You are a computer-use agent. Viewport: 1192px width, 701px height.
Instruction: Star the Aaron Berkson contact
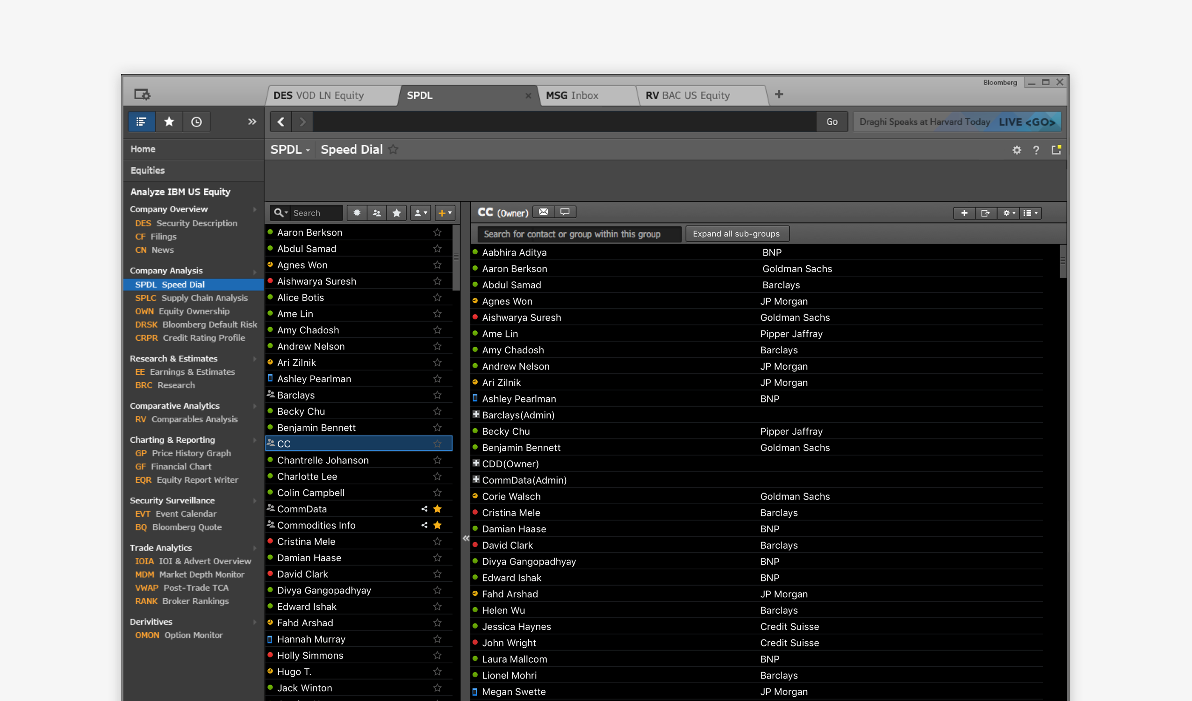point(437,232)
